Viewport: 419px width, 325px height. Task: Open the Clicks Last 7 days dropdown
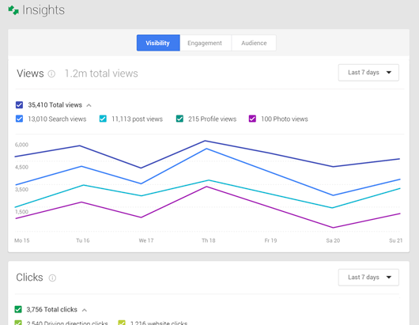pos(368,278)
